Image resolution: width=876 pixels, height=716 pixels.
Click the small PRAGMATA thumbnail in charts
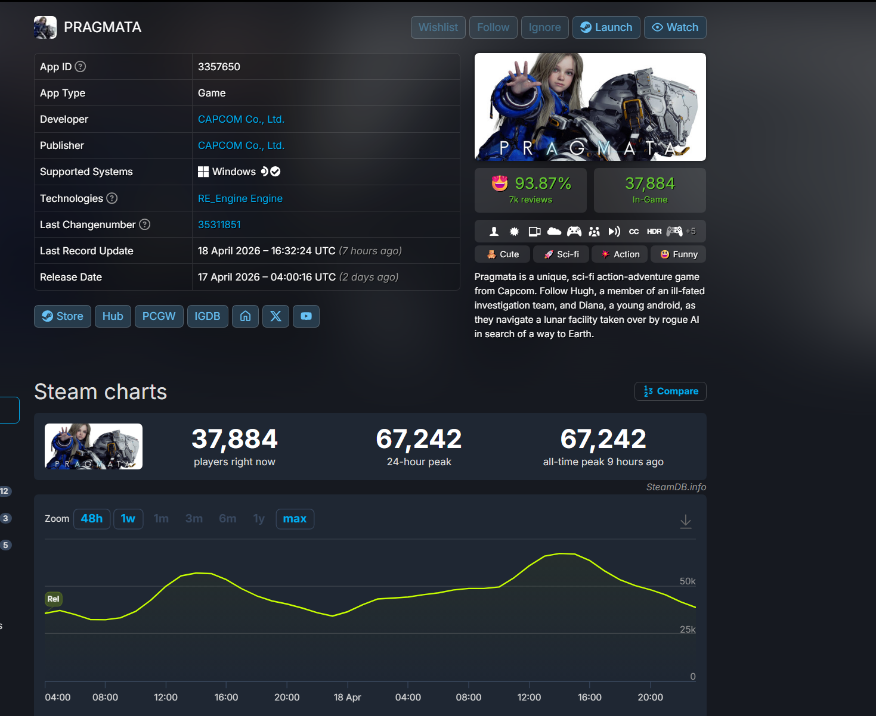94,446
